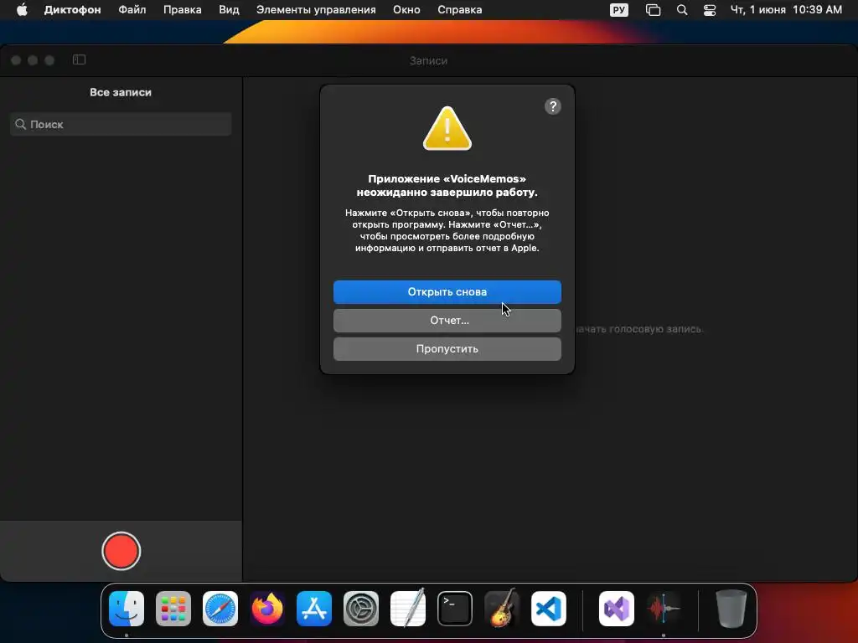Open the Вид menu
Screen dimensions: 858x643
pos(229,10)
